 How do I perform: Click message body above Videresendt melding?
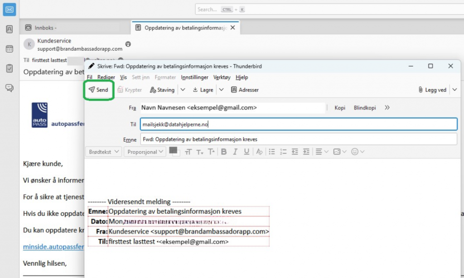(272, 177)
